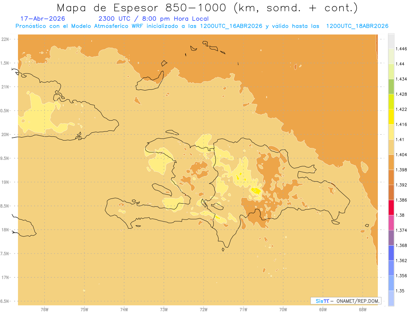Screen dimensions: 407x314
Task: Select the bright yellow 1.416 legend swatch
Action: pos(391,117)
